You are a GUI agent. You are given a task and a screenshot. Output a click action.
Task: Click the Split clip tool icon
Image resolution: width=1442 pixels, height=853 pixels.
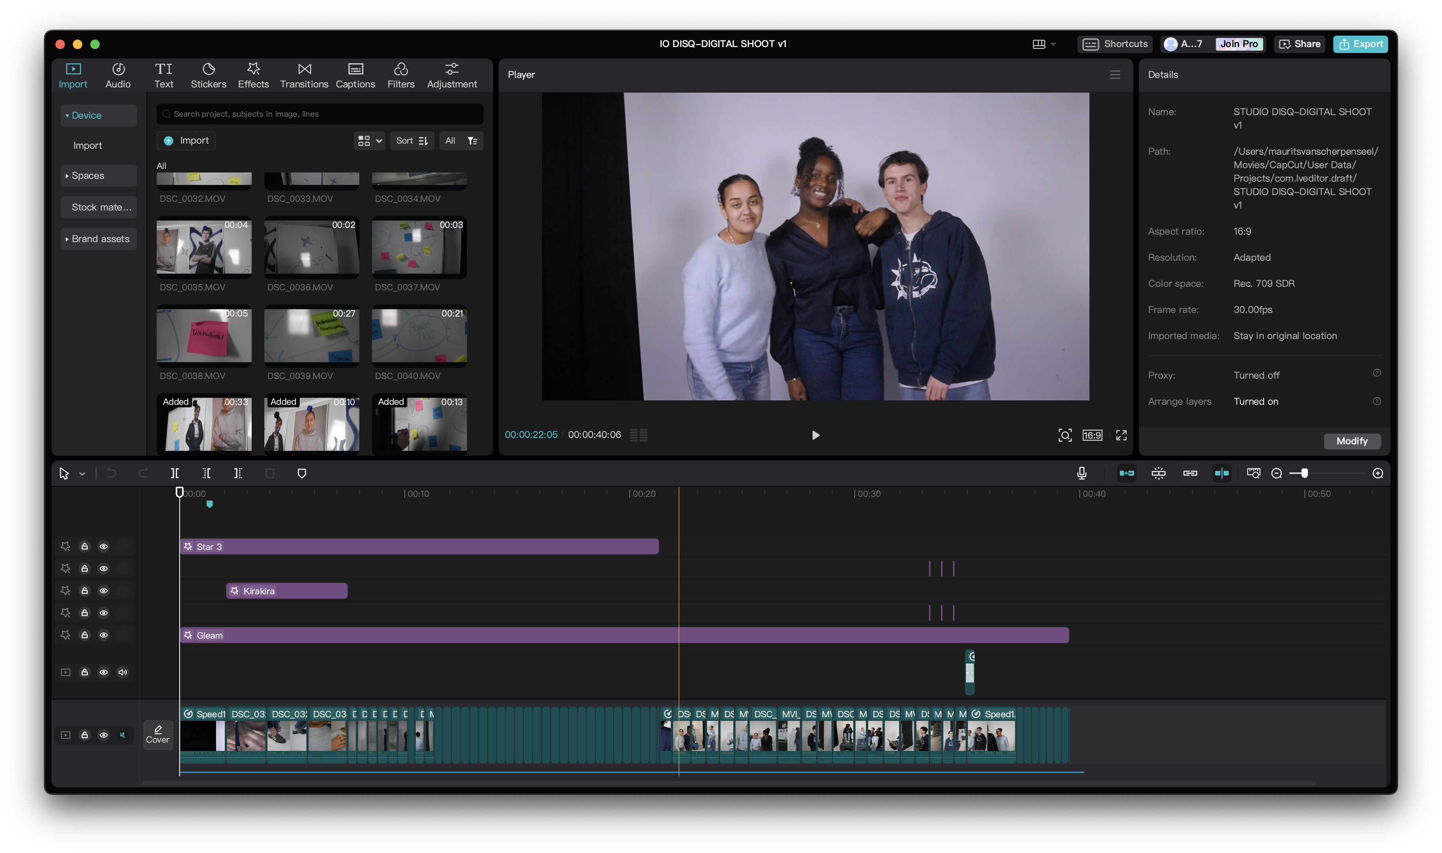(175, 473)
